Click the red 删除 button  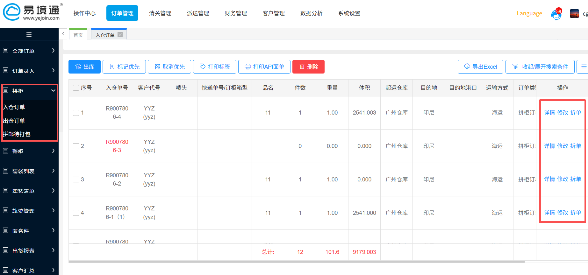click(x=308, y=67)
